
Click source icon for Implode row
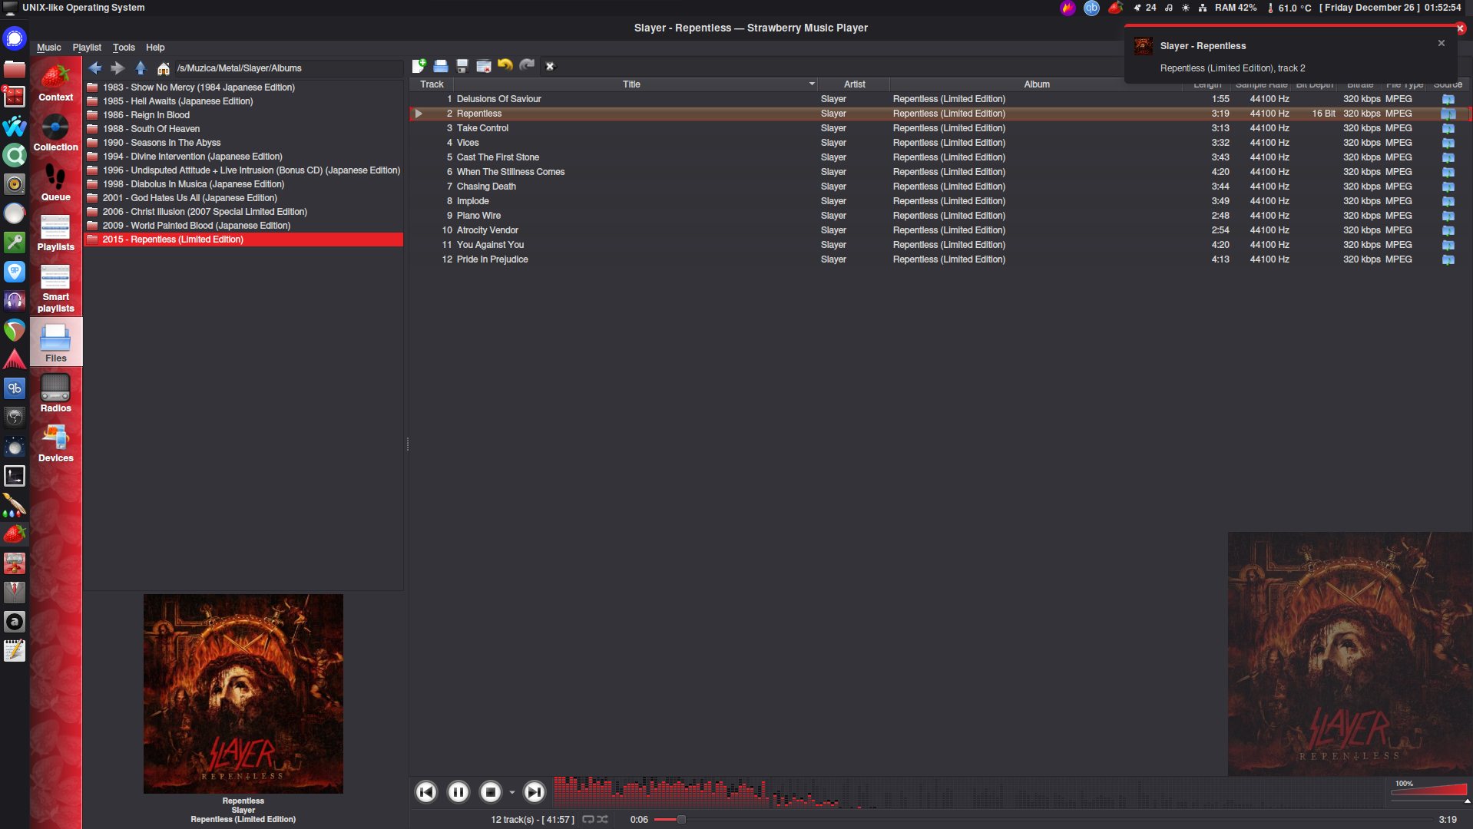click(x=1448, y=201)
